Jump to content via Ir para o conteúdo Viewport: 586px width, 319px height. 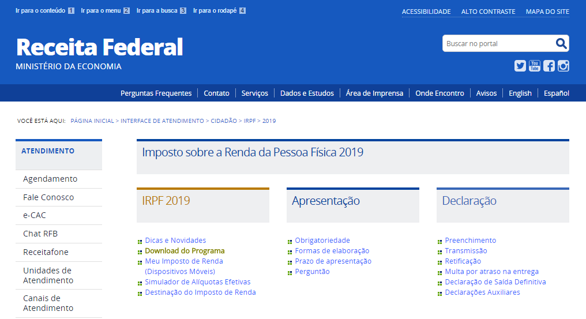pyautogui.click(x=45, y=10)
